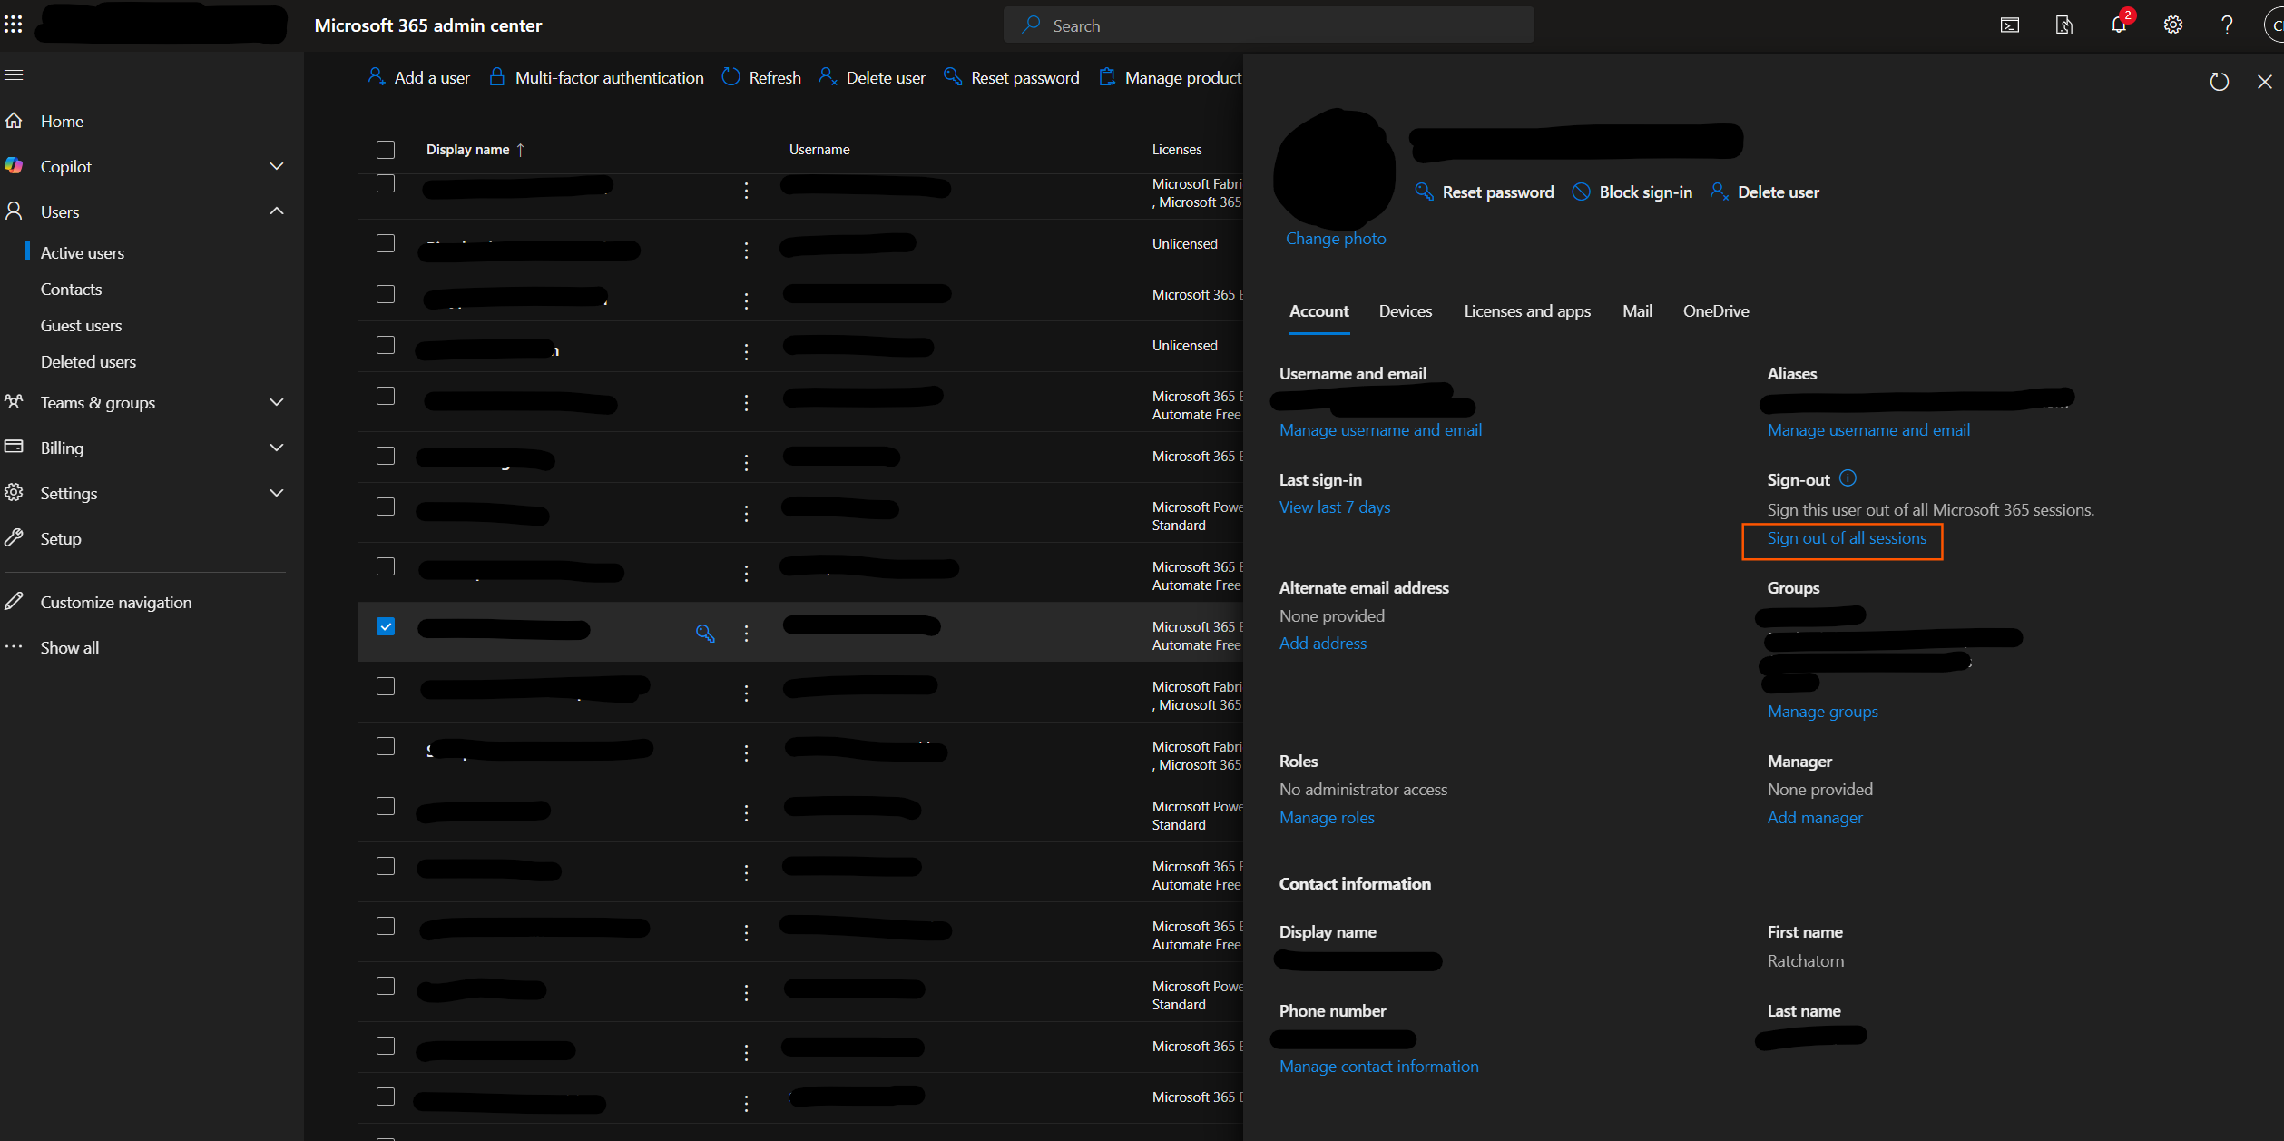Collapse the navigation hamburger menu
2284x1141 pixels.
pos(14,74)
